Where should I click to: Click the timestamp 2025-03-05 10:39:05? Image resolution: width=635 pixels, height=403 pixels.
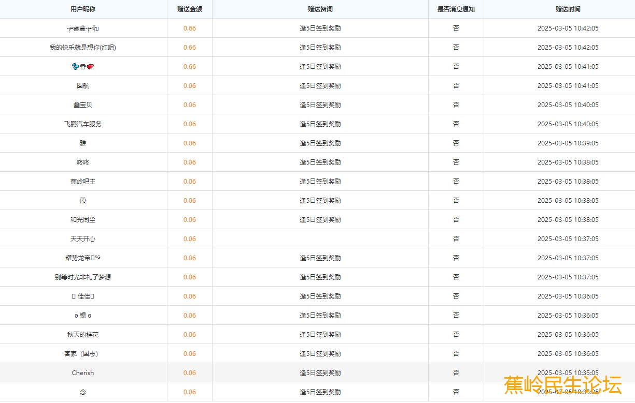pos(568,143)
